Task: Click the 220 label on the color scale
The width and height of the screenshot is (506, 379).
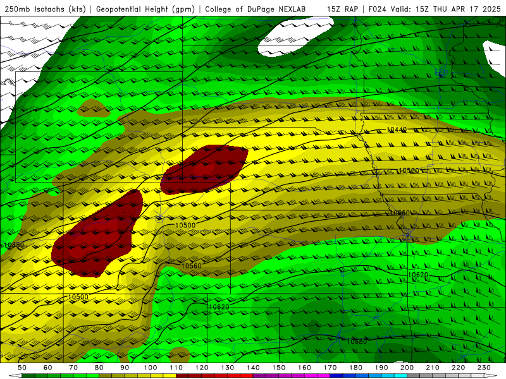Action: coord(458,368)
